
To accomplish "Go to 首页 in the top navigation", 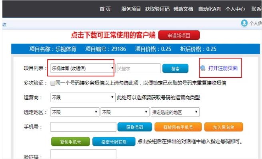I will (105, 9).
